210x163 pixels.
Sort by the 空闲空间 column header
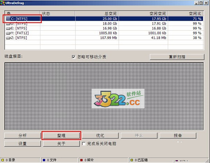tap(143, 14)
